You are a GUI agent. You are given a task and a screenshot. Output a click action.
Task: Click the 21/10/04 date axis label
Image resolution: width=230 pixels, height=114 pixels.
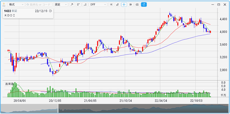point(125,101)
